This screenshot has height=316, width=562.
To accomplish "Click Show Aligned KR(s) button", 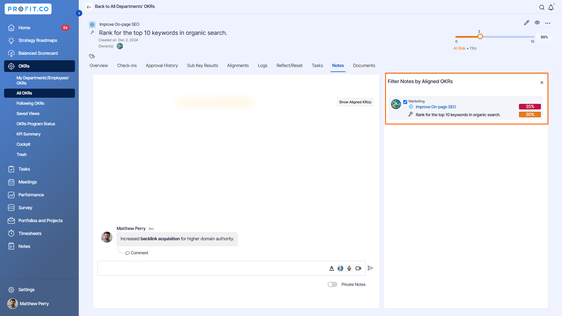I will pos(355,102).
